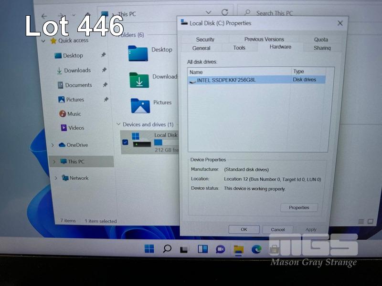Screen dimensions: 382x286
Task: Switch to the Security tab
Action: pyautogui.click(x=205, y=40)
